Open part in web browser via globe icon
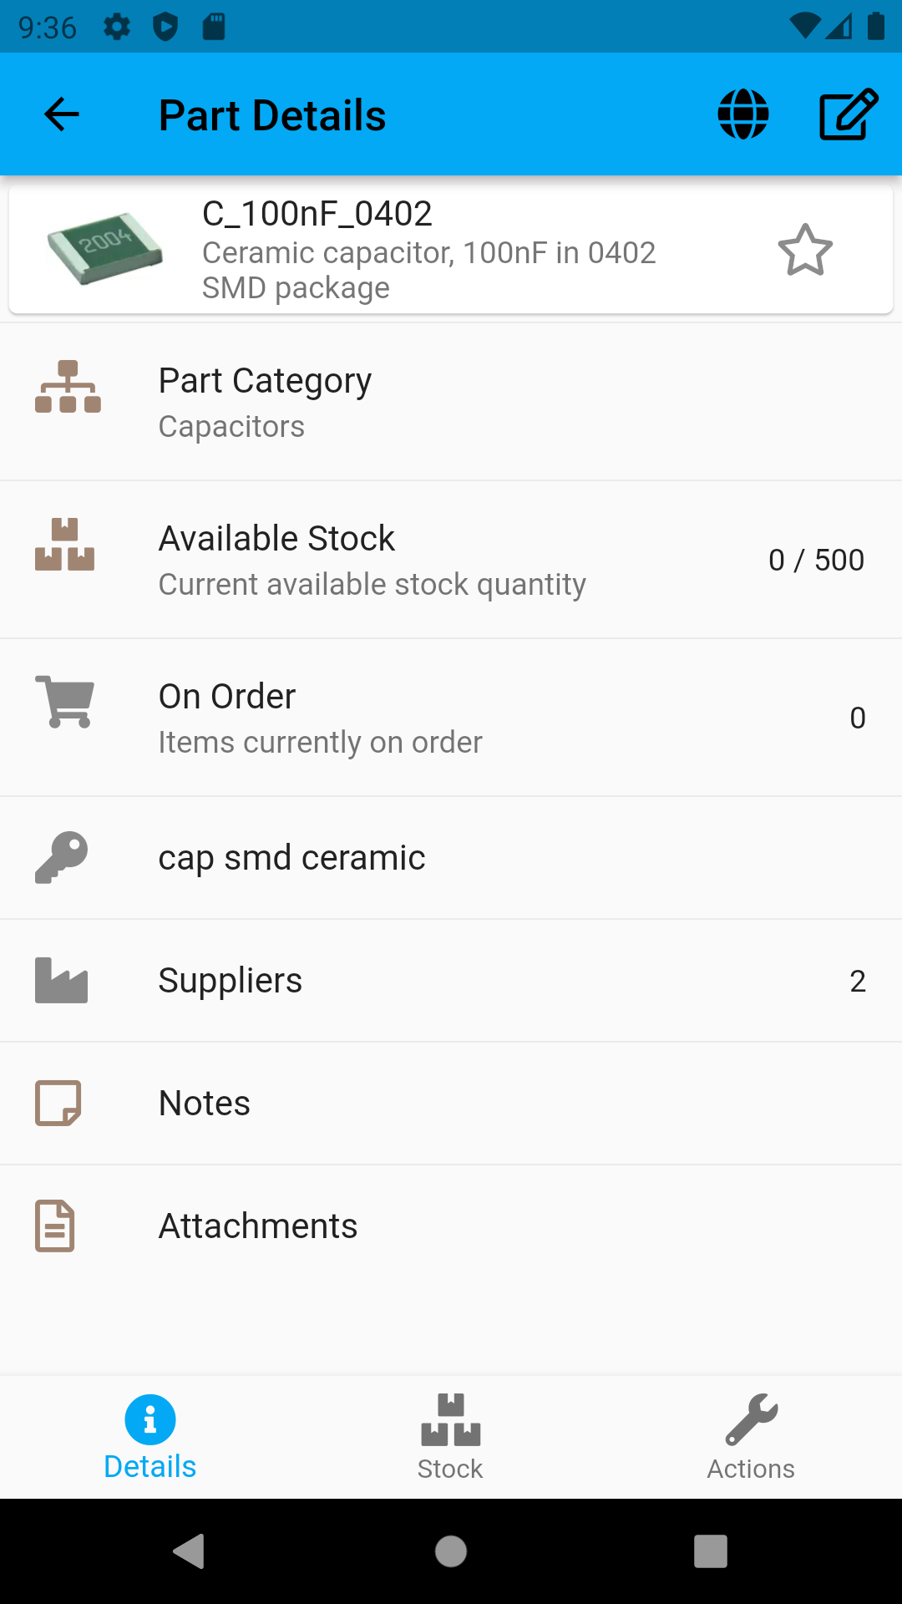 pyautogui.click(x=742, y=114)
